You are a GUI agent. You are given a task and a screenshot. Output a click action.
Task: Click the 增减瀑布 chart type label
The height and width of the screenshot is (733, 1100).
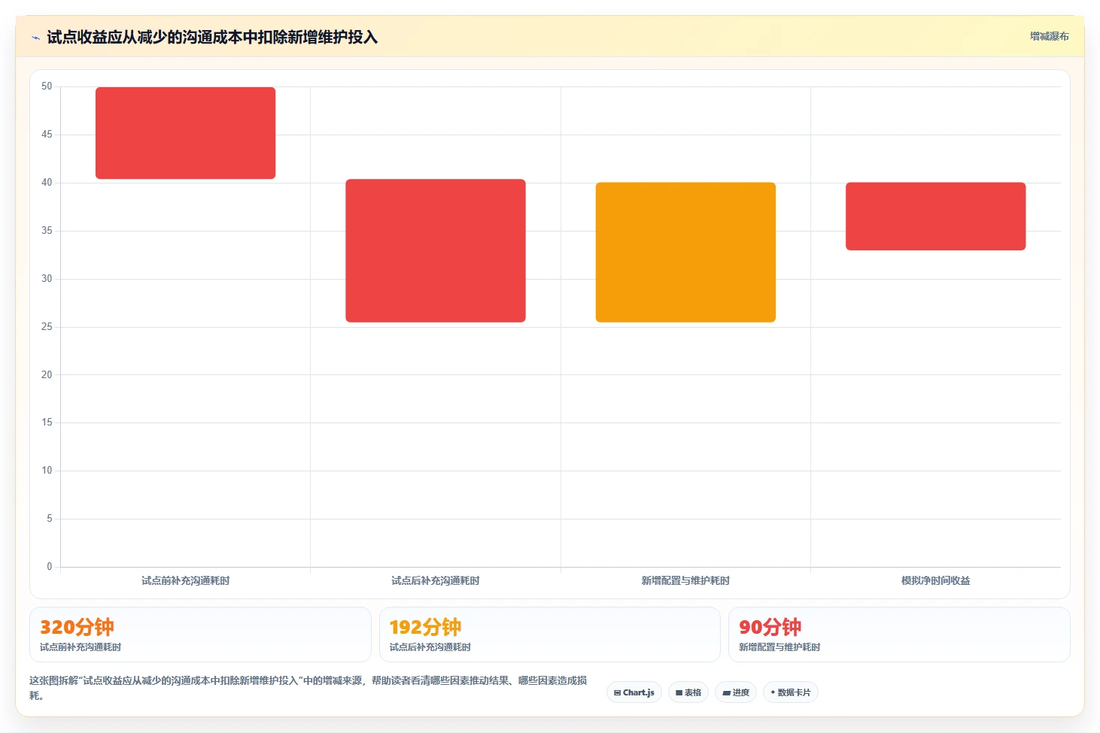tap(1049, 36)
